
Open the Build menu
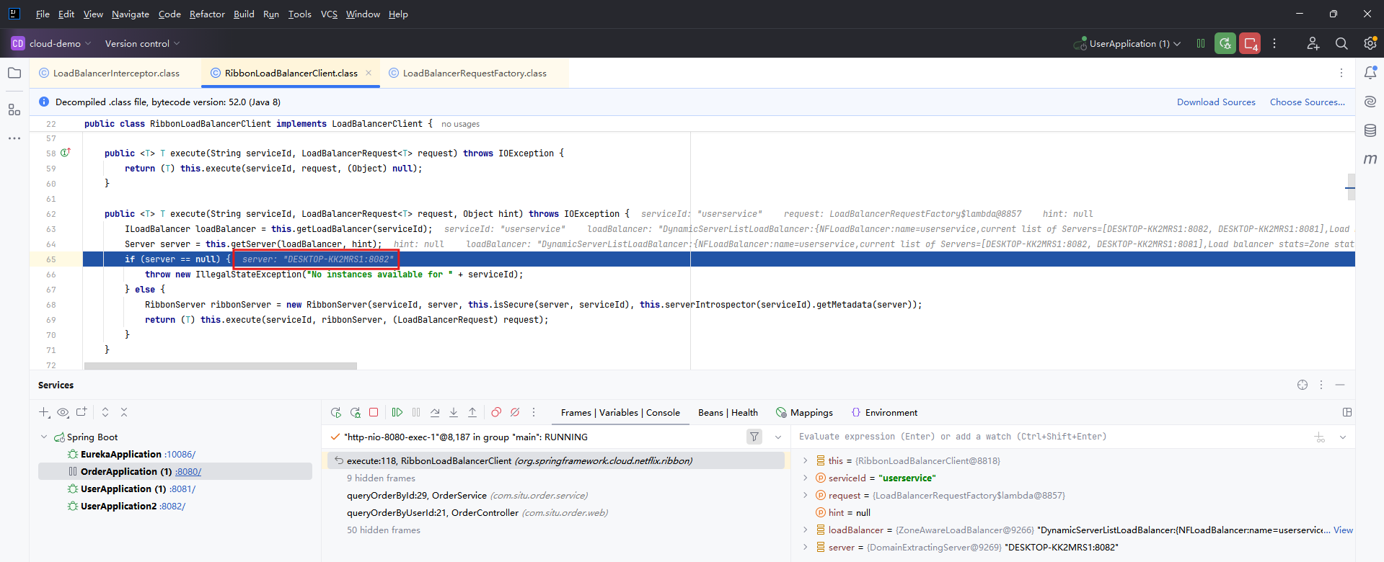(x=244, y=14)
